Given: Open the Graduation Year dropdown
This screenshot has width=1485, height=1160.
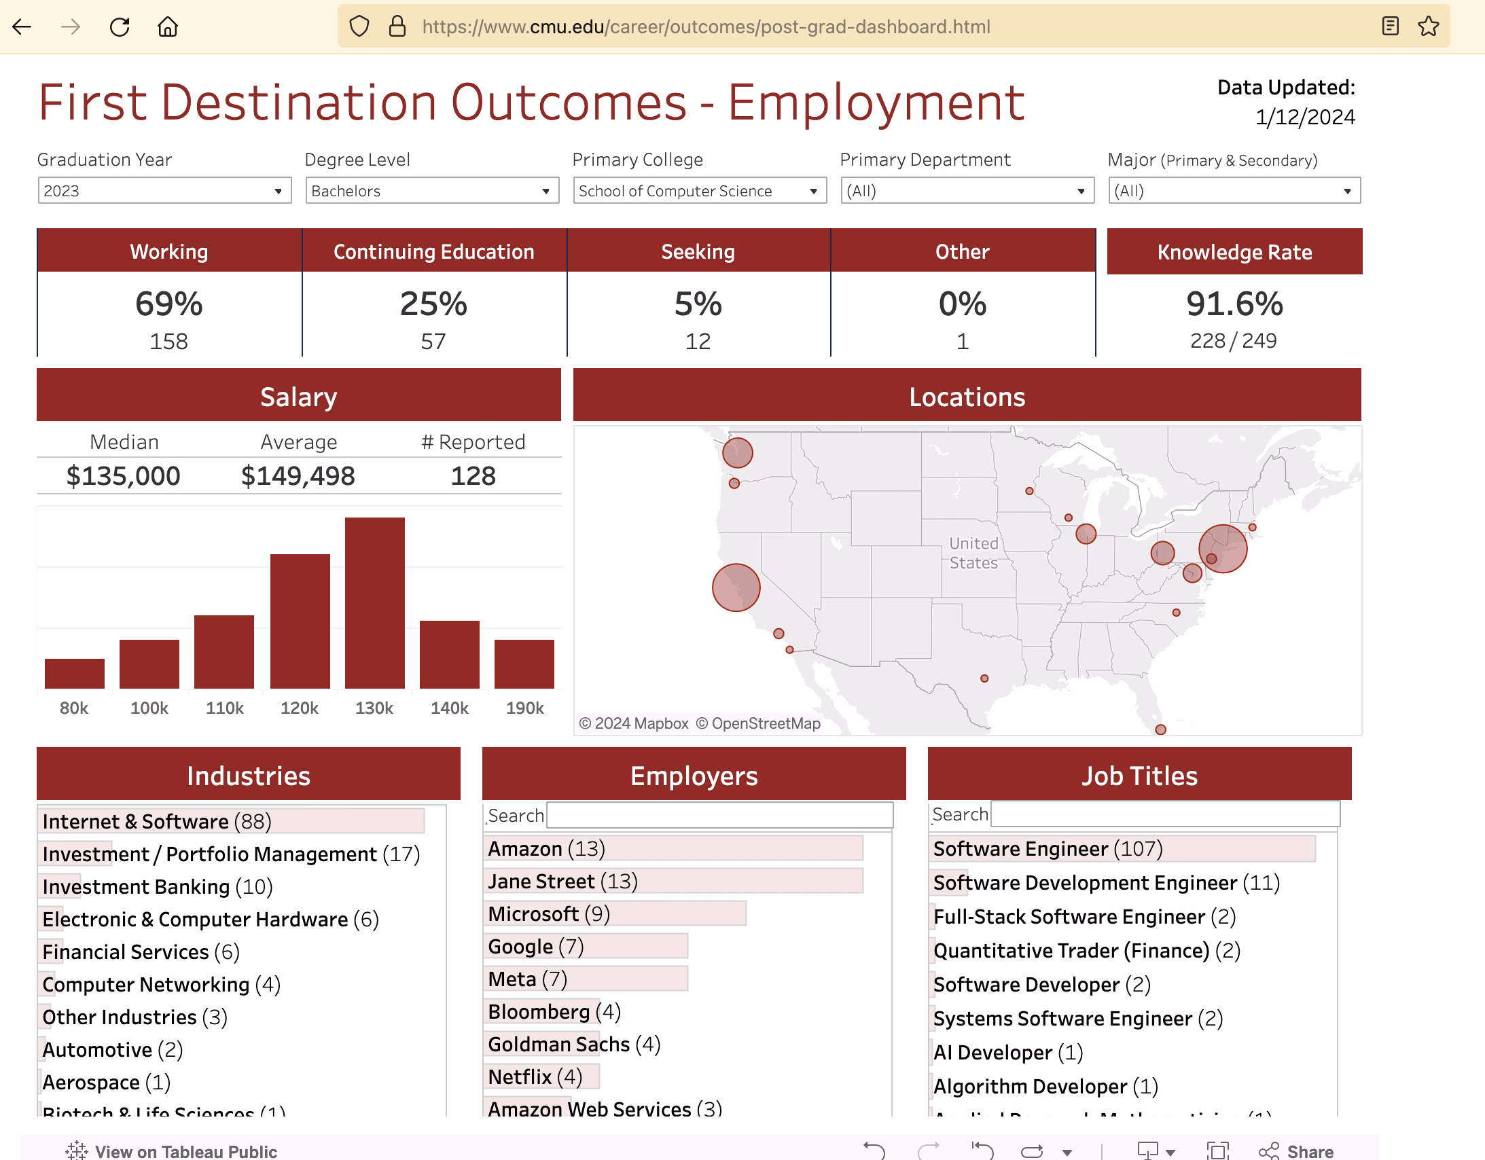Looking at the screenshot, I should [164, 191].
